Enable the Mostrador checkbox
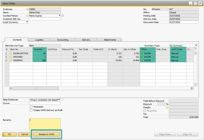This screenshot has width=204, height=140. coord(31,107)
